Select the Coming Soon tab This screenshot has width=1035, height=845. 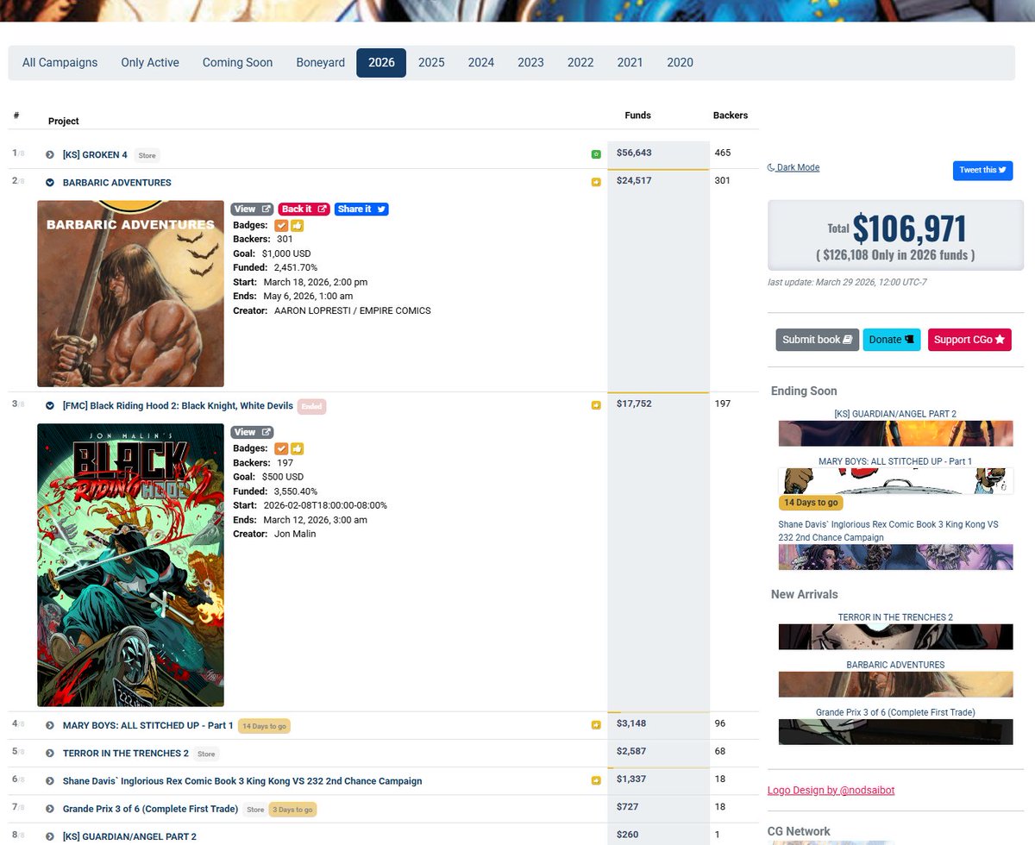pyautogui.click(x=237, y=63)
